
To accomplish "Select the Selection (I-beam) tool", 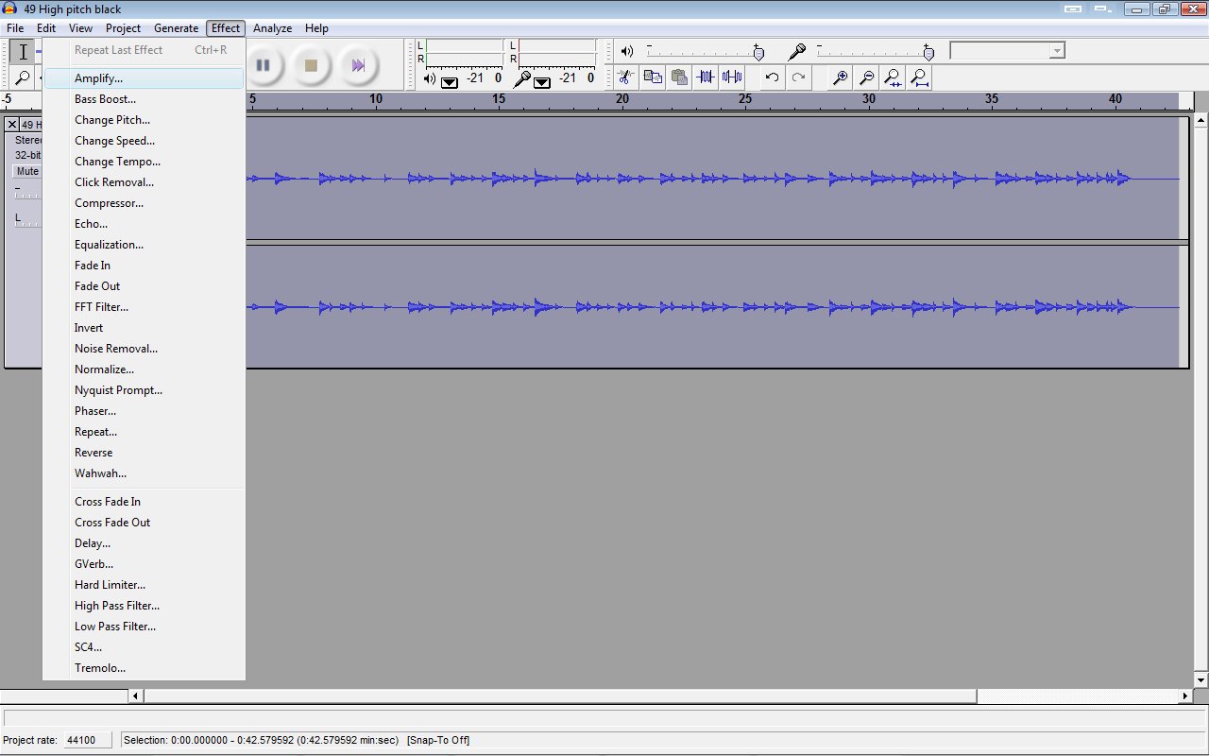I will [23, 52].
